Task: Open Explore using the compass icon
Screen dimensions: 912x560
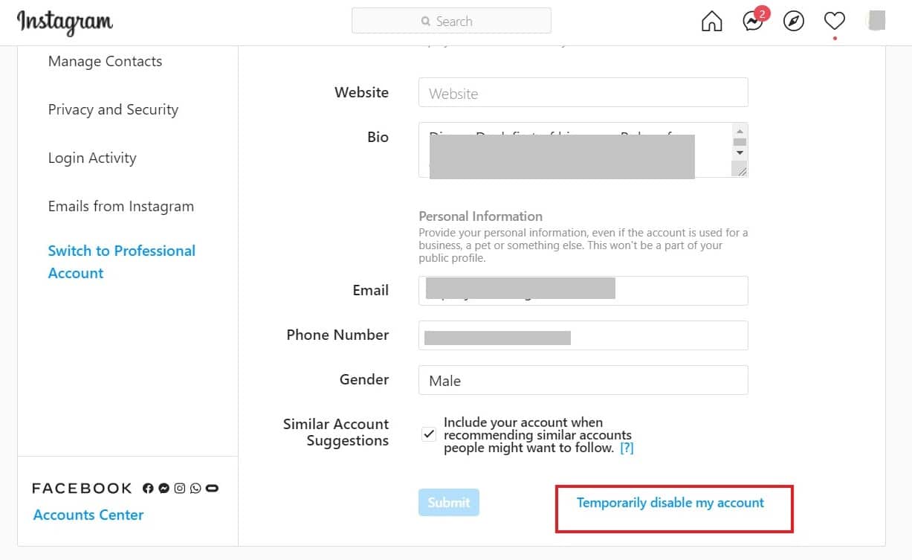Action: coord(793,22)
